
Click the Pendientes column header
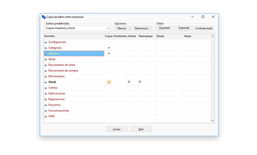click(x=120, y=36)
